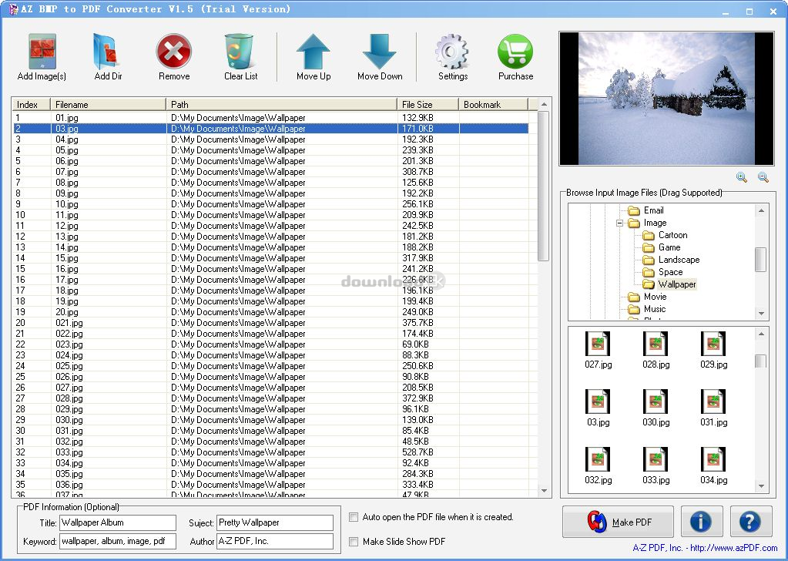Enable auto open PDF when created
Image resolution: width=788 pixels, height=561 pixels.
click(x=354, y=517)
